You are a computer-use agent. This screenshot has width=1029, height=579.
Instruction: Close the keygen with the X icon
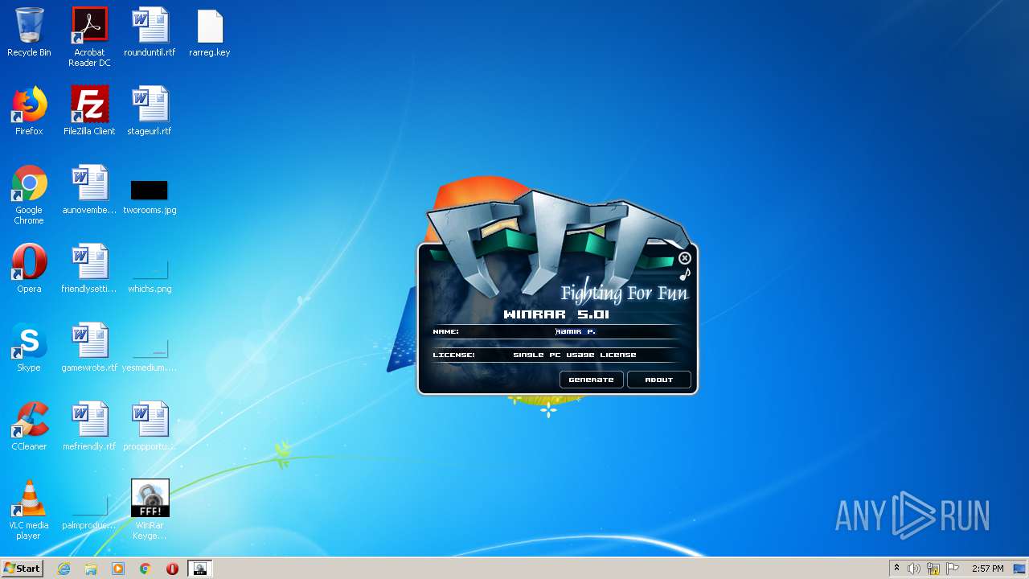tap(685, 258)
